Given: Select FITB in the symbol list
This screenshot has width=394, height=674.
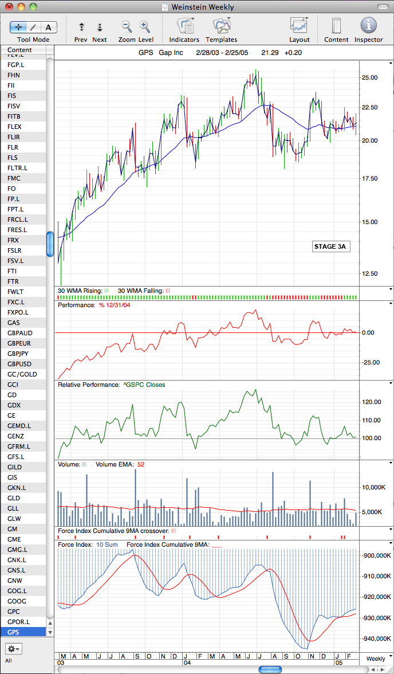Looking at the screenshot, I should [x=23, y=116].
